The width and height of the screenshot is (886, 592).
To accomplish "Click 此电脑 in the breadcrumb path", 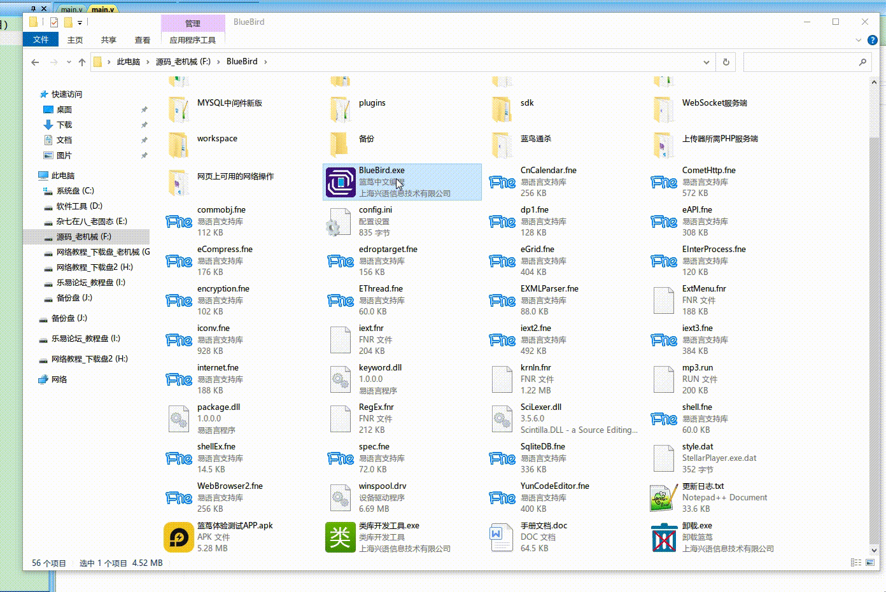I will coord(128,62).
